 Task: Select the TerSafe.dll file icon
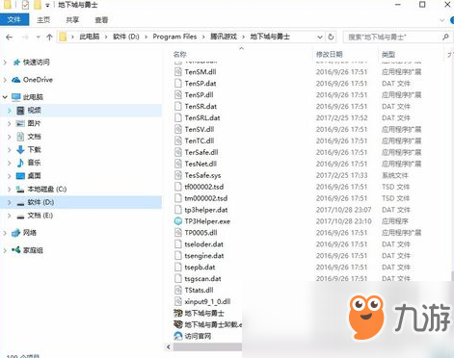point(178,152)
